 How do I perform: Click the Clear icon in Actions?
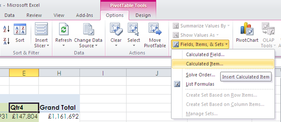pyautogui.click(x=116, y=29)
